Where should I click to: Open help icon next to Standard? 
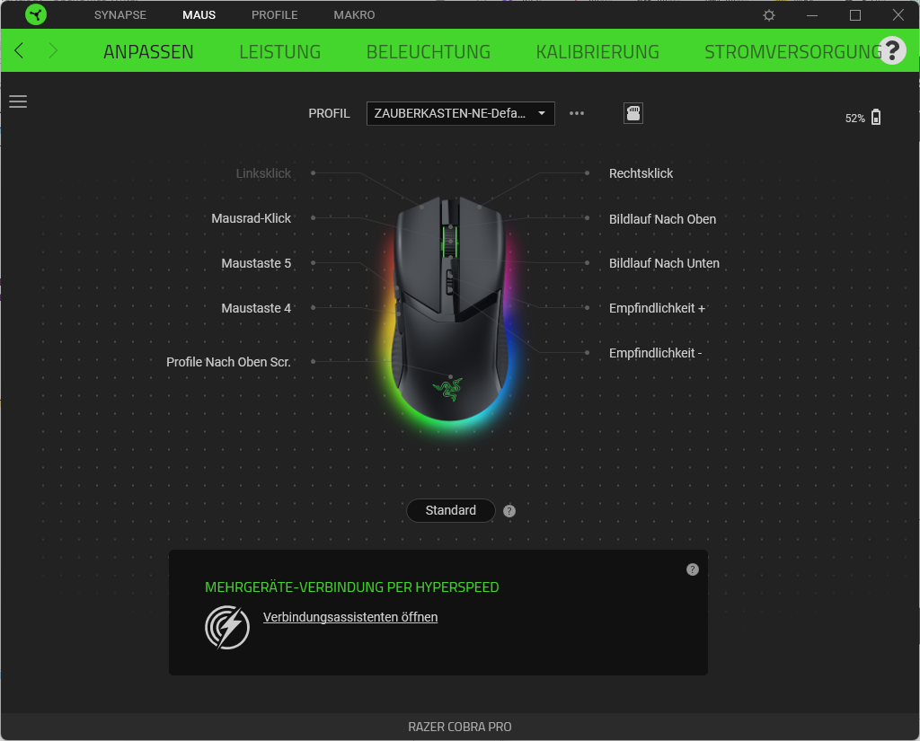coord(509,511)
